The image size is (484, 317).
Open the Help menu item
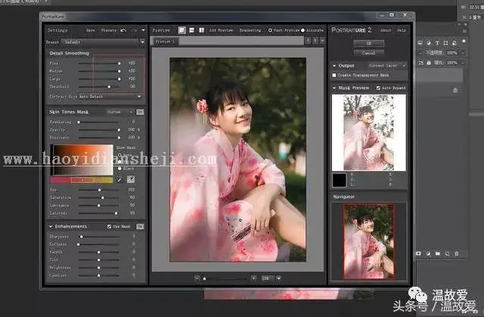click(x=402, y=30)
